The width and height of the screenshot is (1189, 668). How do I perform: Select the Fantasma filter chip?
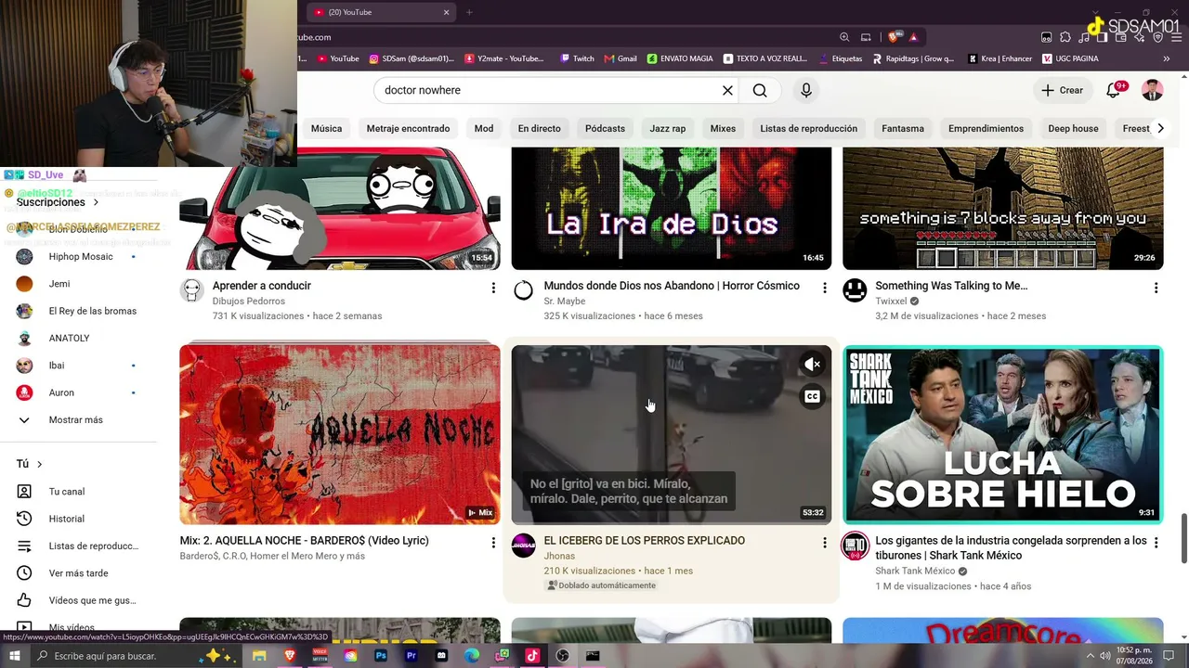(x=903, y=128)
